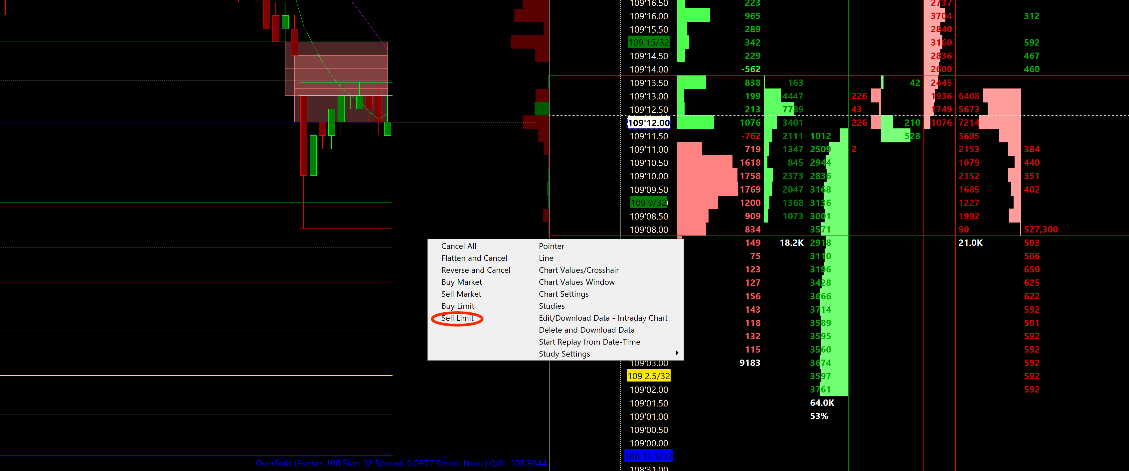Click Sell Market menu item
This screenshot has width=1129, height=471.
coord(461,294)
